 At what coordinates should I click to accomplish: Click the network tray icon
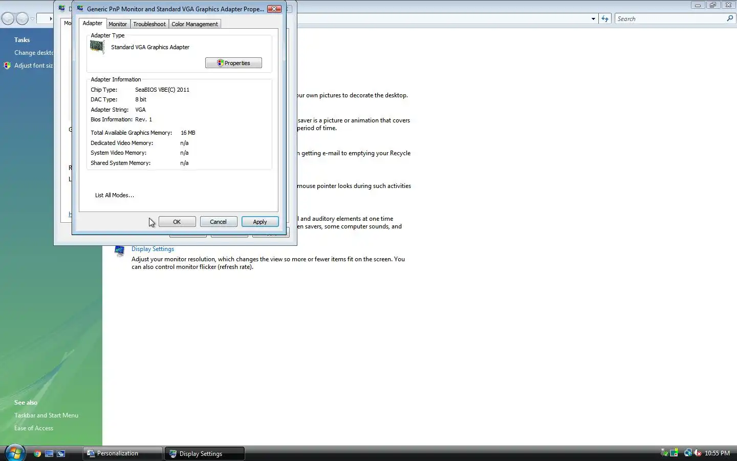click(688, 453)
